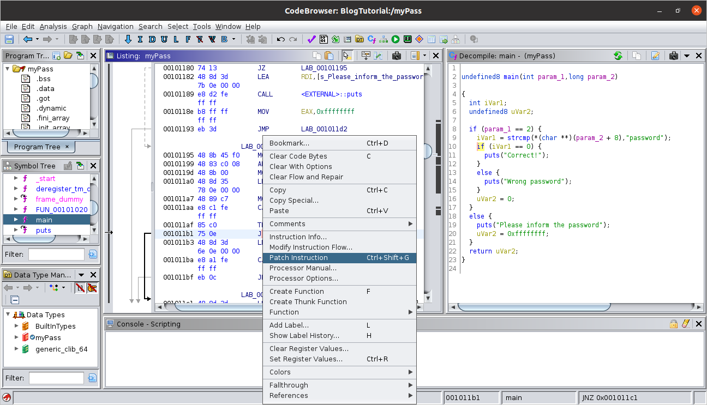Collapse the myPass Program Tree root
This screenshot has height=405, width=707.
tap(8, 69)
